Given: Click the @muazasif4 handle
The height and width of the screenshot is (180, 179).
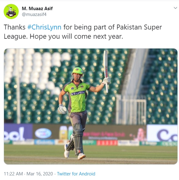Looking at the screenshot, I should (34, 14).
